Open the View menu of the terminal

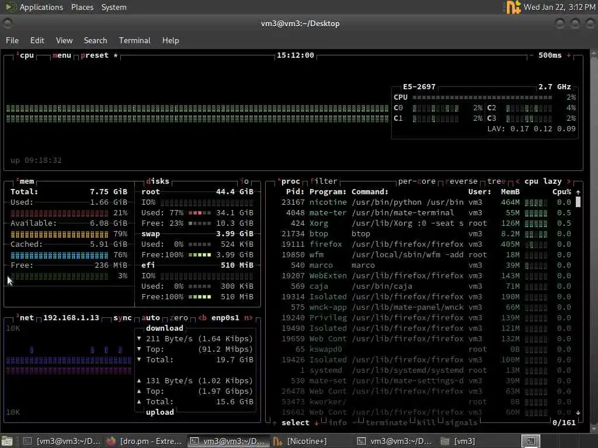tap(64, 40)
